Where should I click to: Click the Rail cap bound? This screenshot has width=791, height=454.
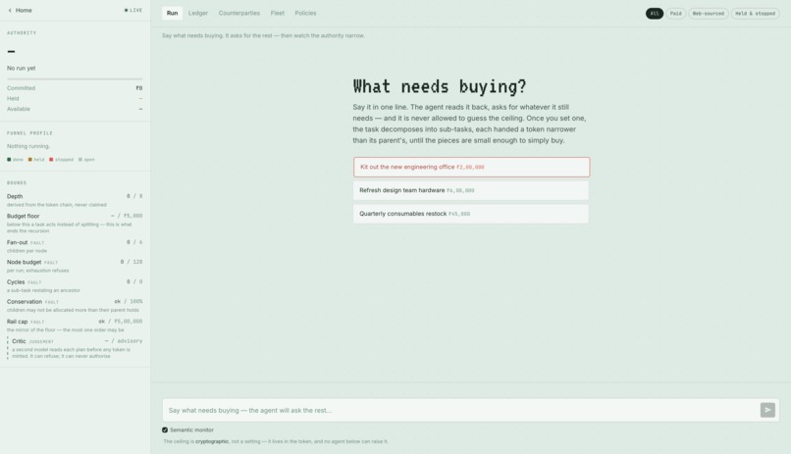(x=75, y=325)
